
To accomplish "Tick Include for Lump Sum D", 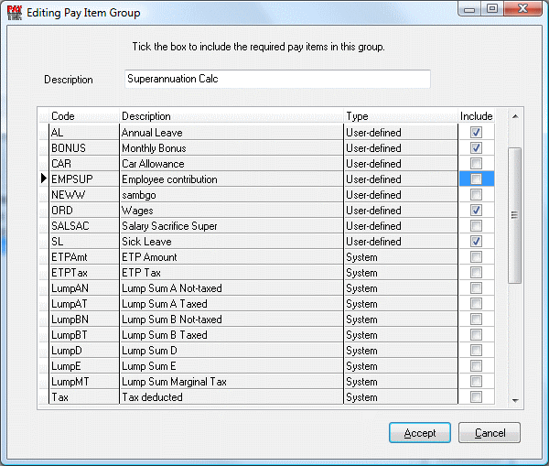I will [x=476, y=350].
